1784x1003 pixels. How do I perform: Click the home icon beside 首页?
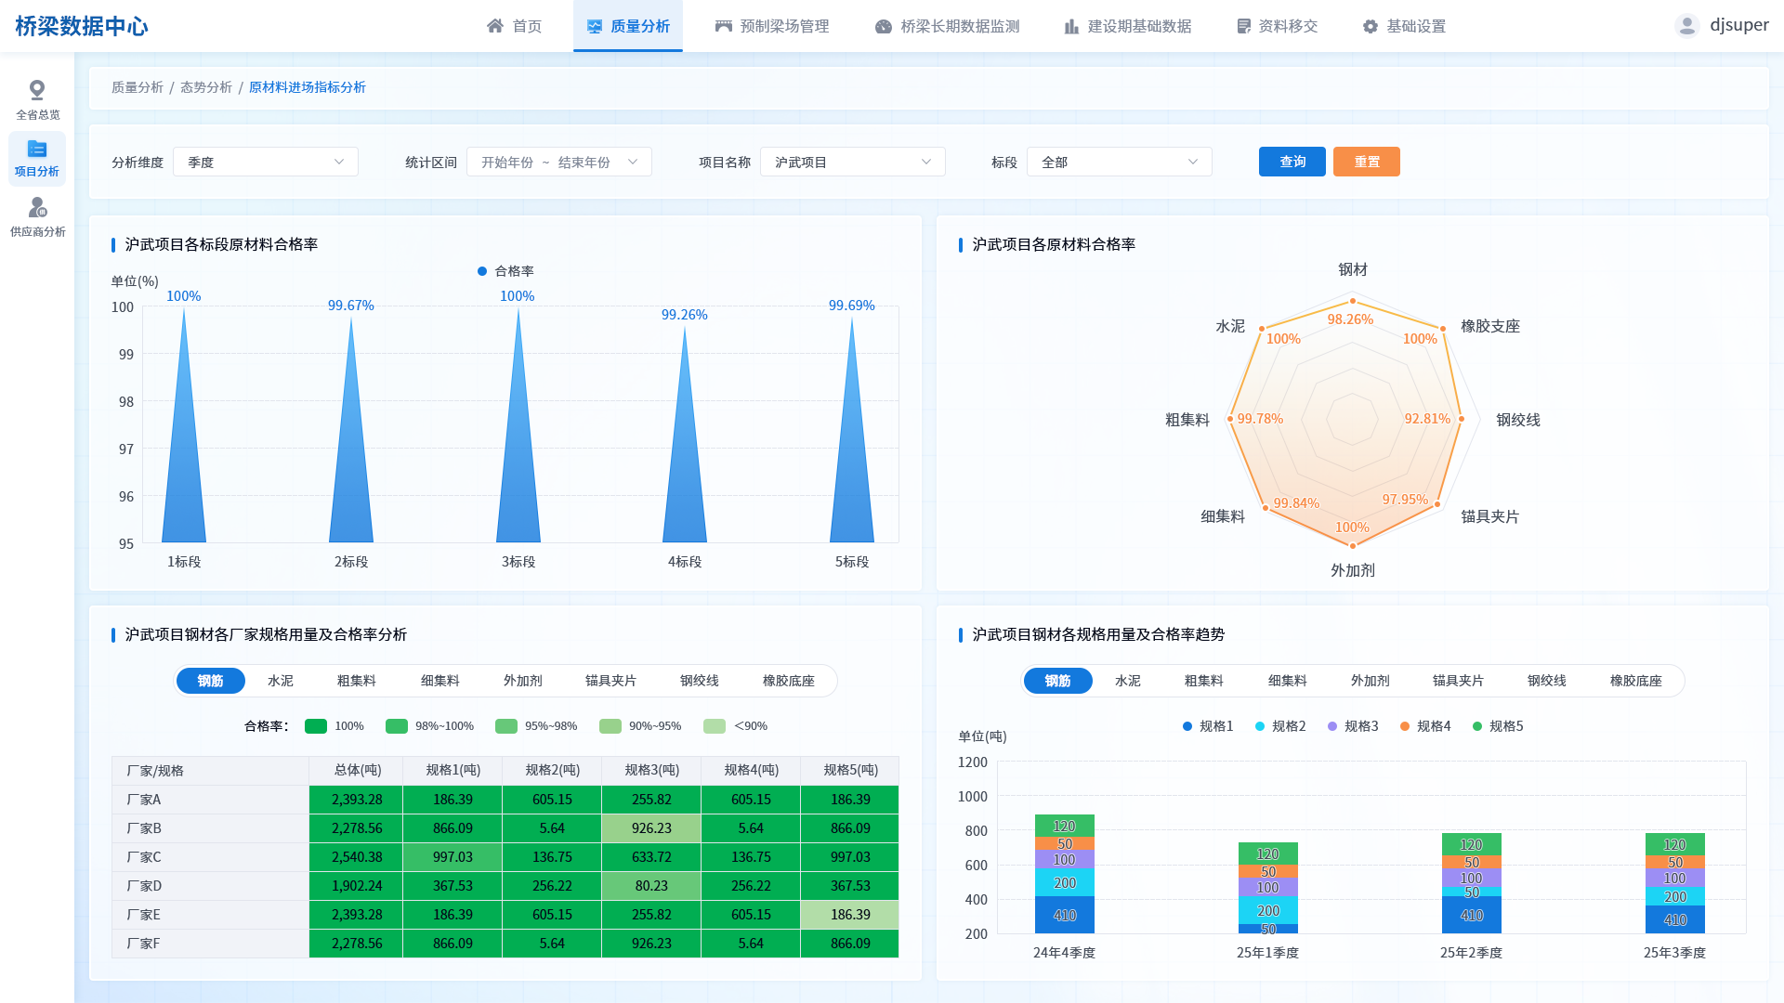495,26
